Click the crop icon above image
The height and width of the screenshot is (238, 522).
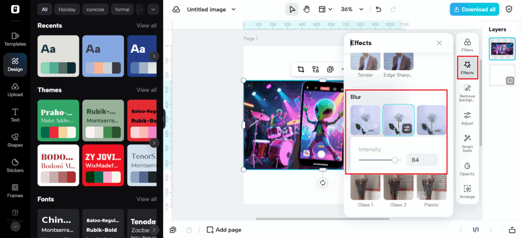click(301, 69)
